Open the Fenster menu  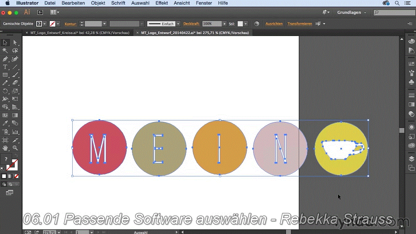coord(204,3)
